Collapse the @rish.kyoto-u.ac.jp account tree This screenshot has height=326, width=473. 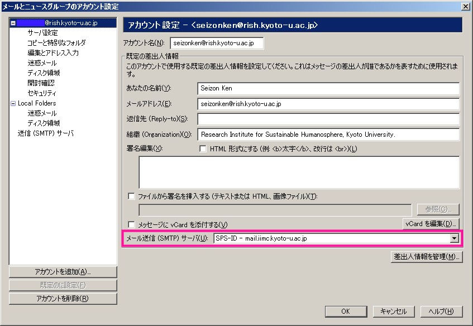pos(13,23)
